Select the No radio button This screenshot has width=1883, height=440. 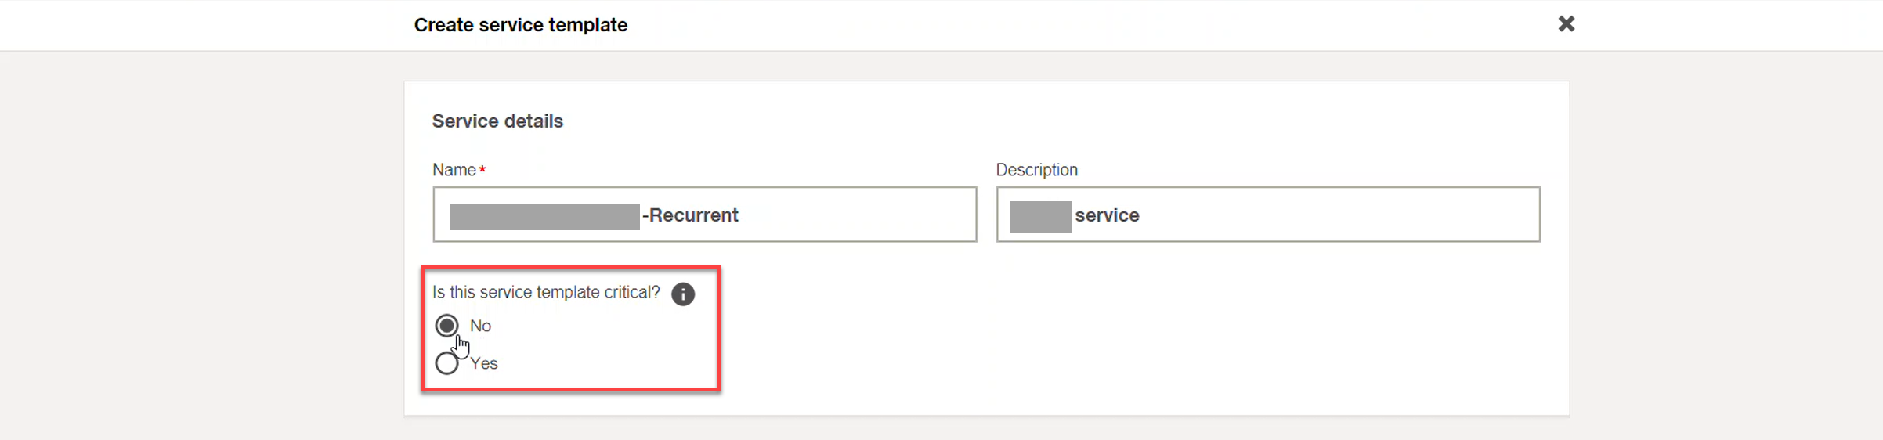[x=446, y=326]
